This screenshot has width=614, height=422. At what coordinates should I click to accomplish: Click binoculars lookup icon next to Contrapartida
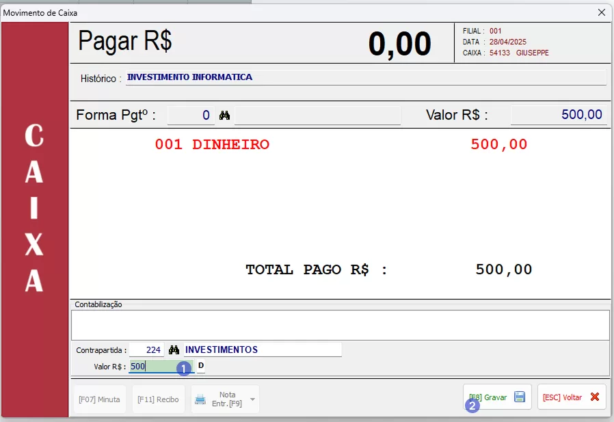[x=174, y=350]
